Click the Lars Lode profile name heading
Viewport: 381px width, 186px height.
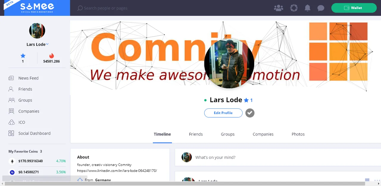[226, 100]
